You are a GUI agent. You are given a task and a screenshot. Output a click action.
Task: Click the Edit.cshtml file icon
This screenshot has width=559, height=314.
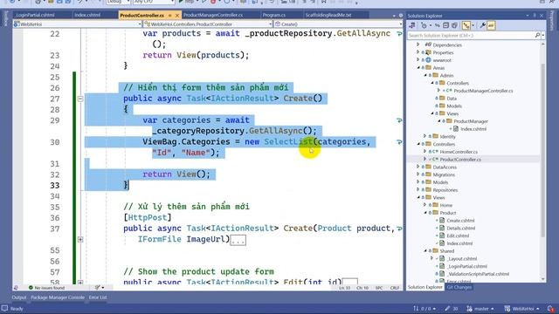click(x=442, y=235)
